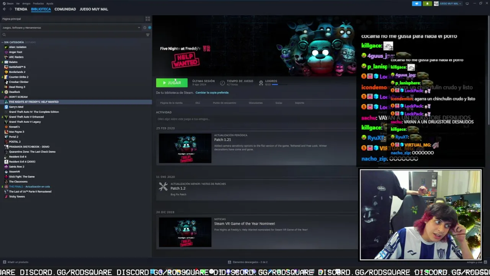Toggle the ready-to-play filter icon

coord(150,28)
